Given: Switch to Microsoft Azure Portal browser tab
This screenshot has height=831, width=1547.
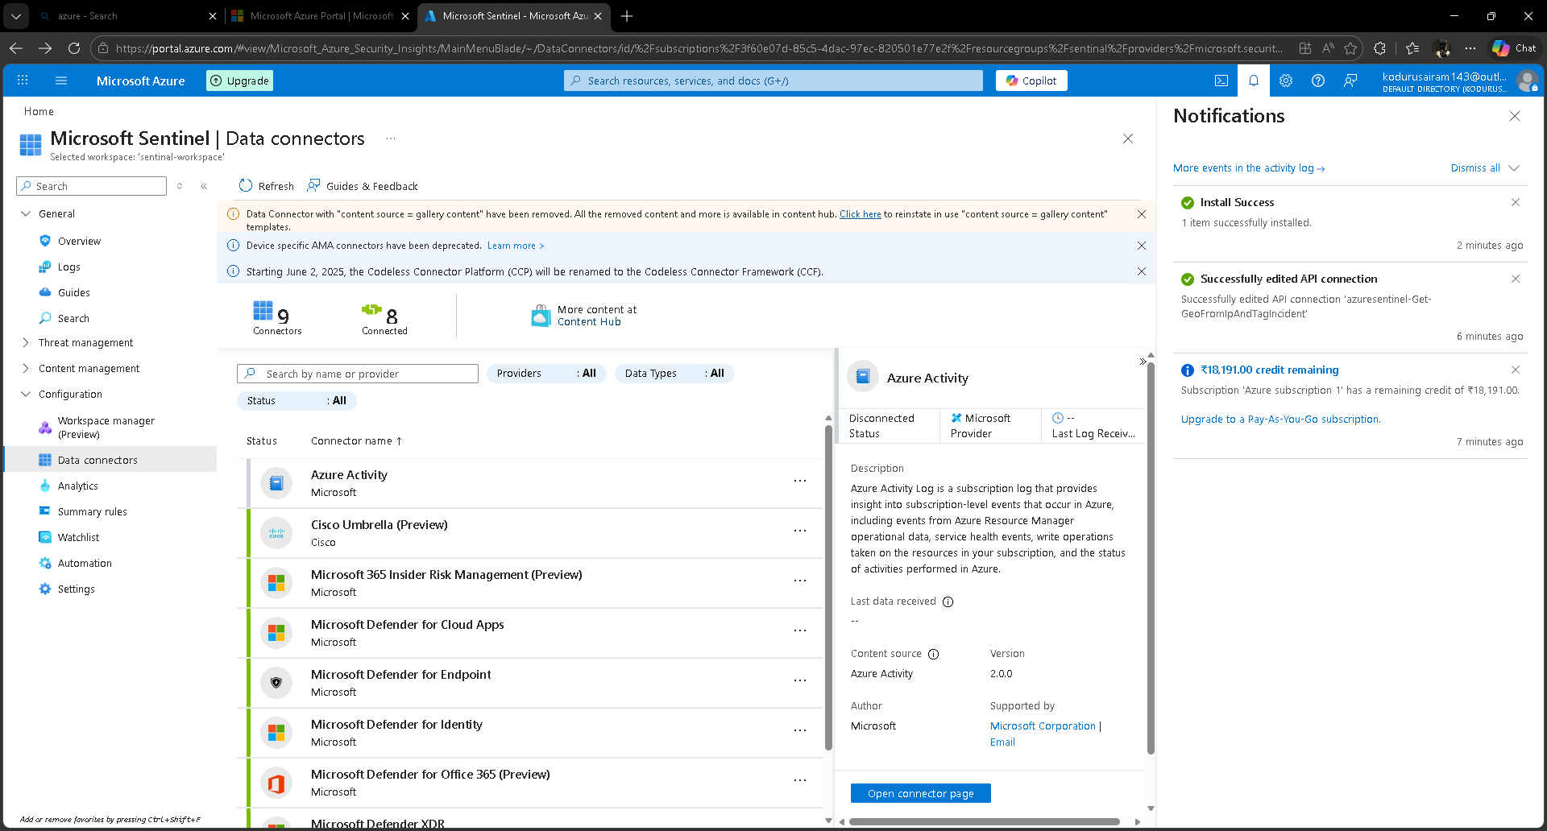Looking at the screenshot, I should click(x=321, y=16).
